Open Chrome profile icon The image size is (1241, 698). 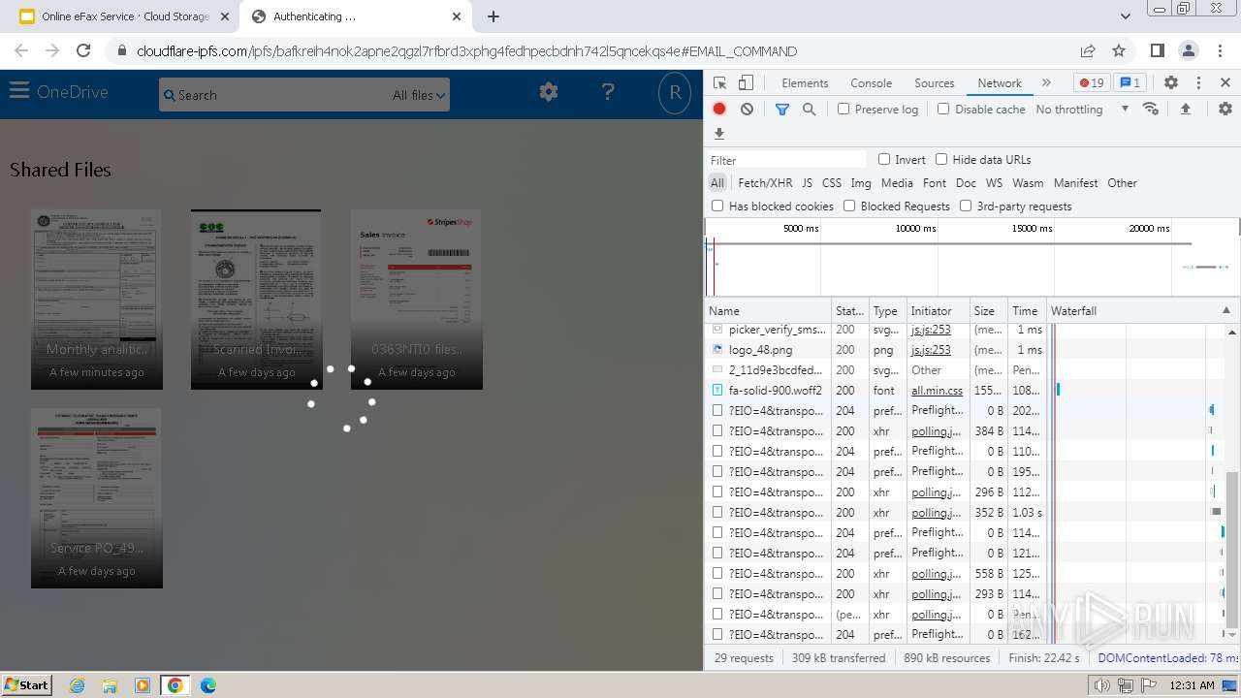(x=1189, y=50)
